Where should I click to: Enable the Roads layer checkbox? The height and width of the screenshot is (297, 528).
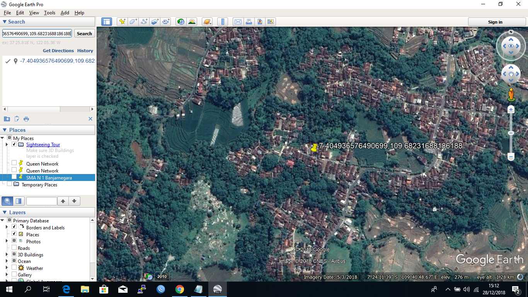coord(14,248)
